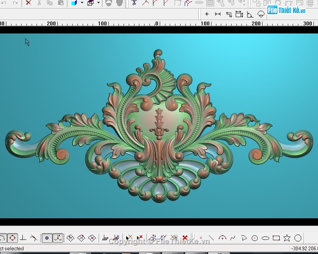This screenshot has height=254, width=318.
Task: Click the large red X cancel icon in bottom toolbar
Action: pos(185,237)
